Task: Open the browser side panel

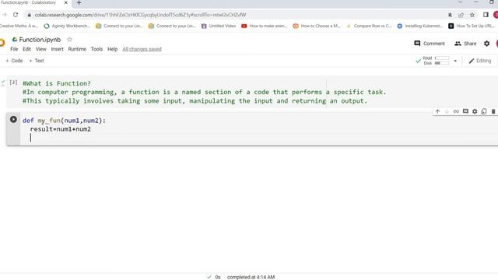Action: [x=486, y=15]
